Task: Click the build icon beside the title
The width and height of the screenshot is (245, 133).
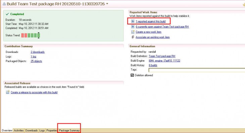Action: click(x=4, y=4)
